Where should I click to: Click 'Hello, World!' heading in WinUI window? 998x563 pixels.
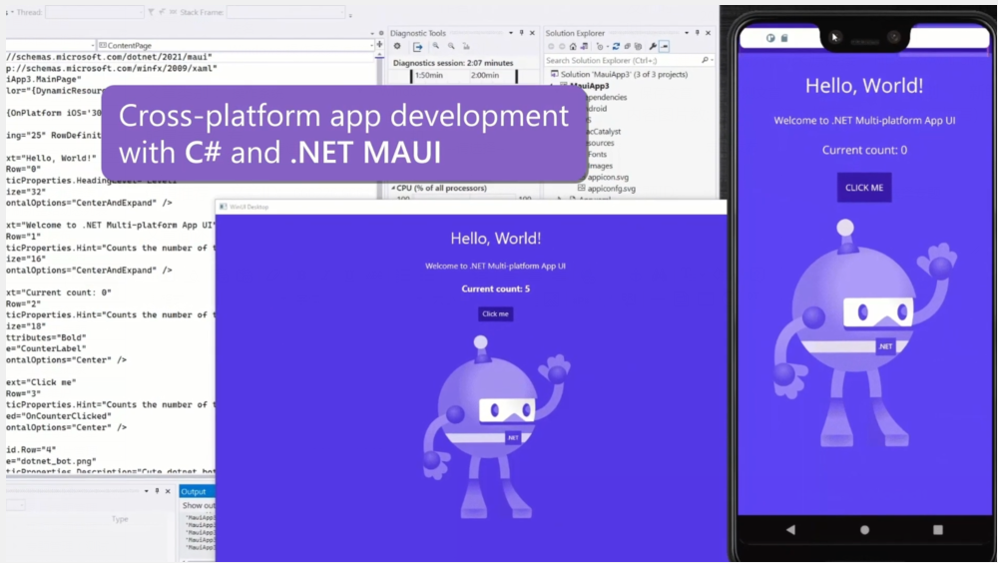tap(495, 239)
